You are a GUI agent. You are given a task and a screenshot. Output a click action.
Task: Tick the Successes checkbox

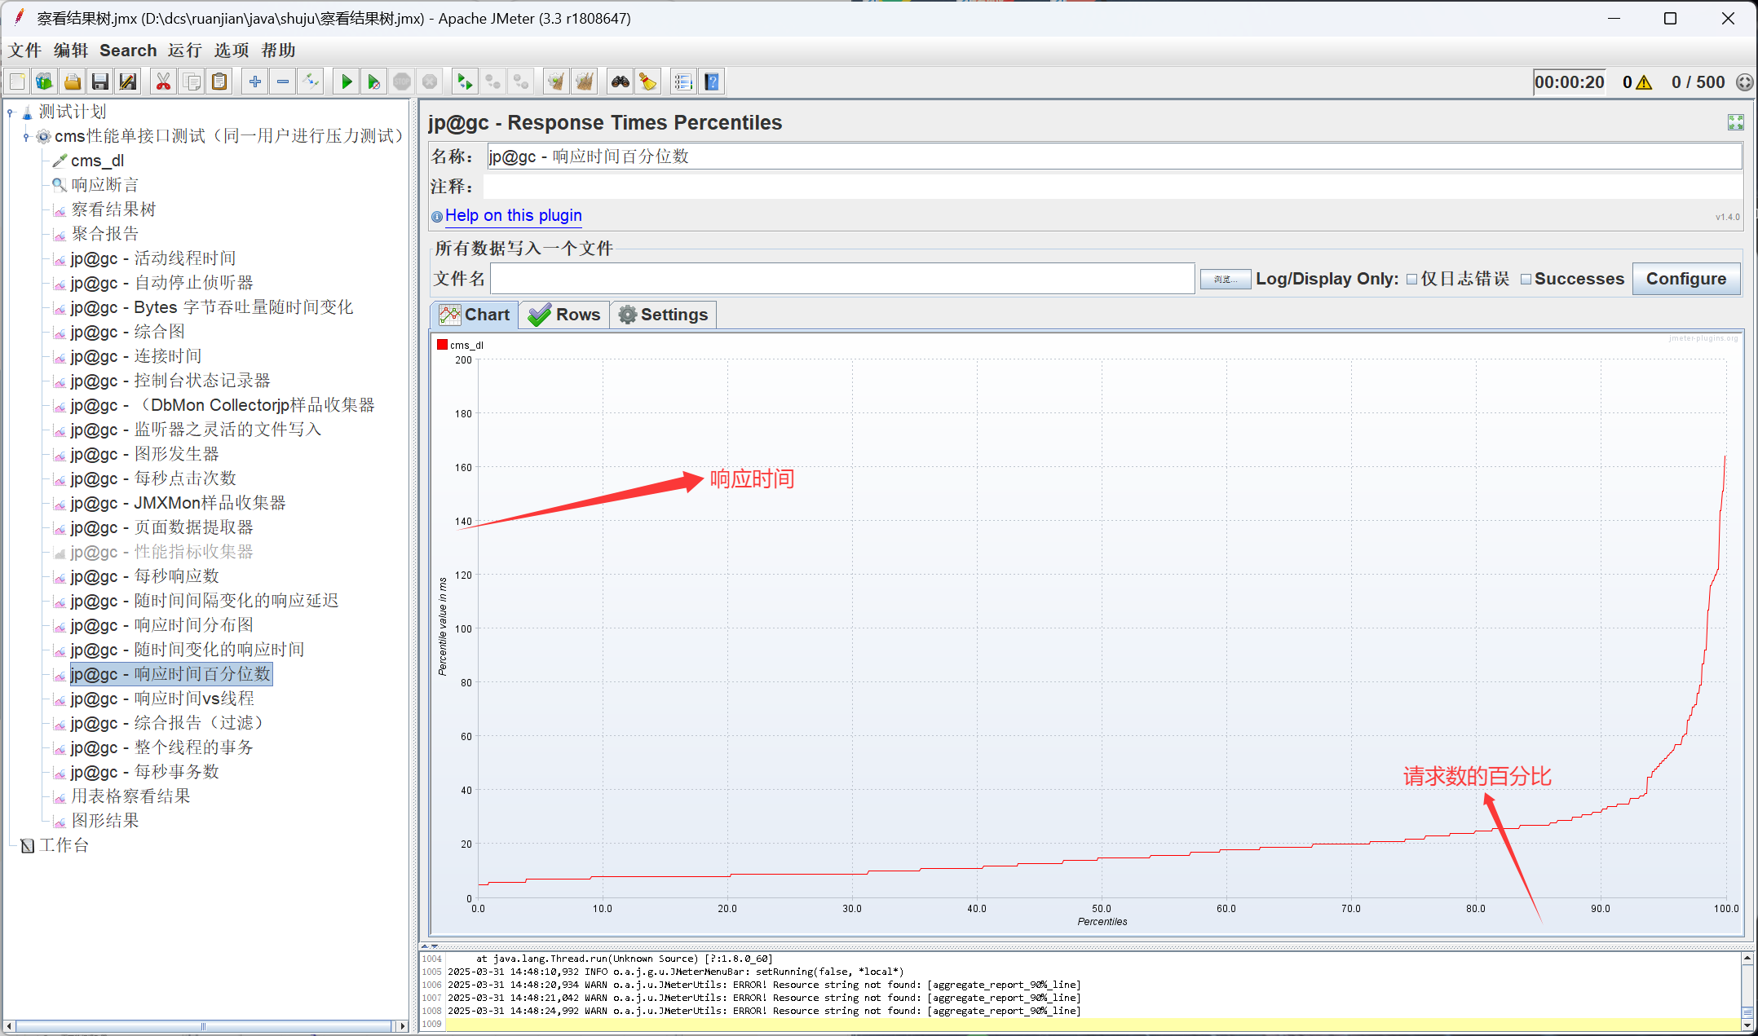(x=1526, y=280)
